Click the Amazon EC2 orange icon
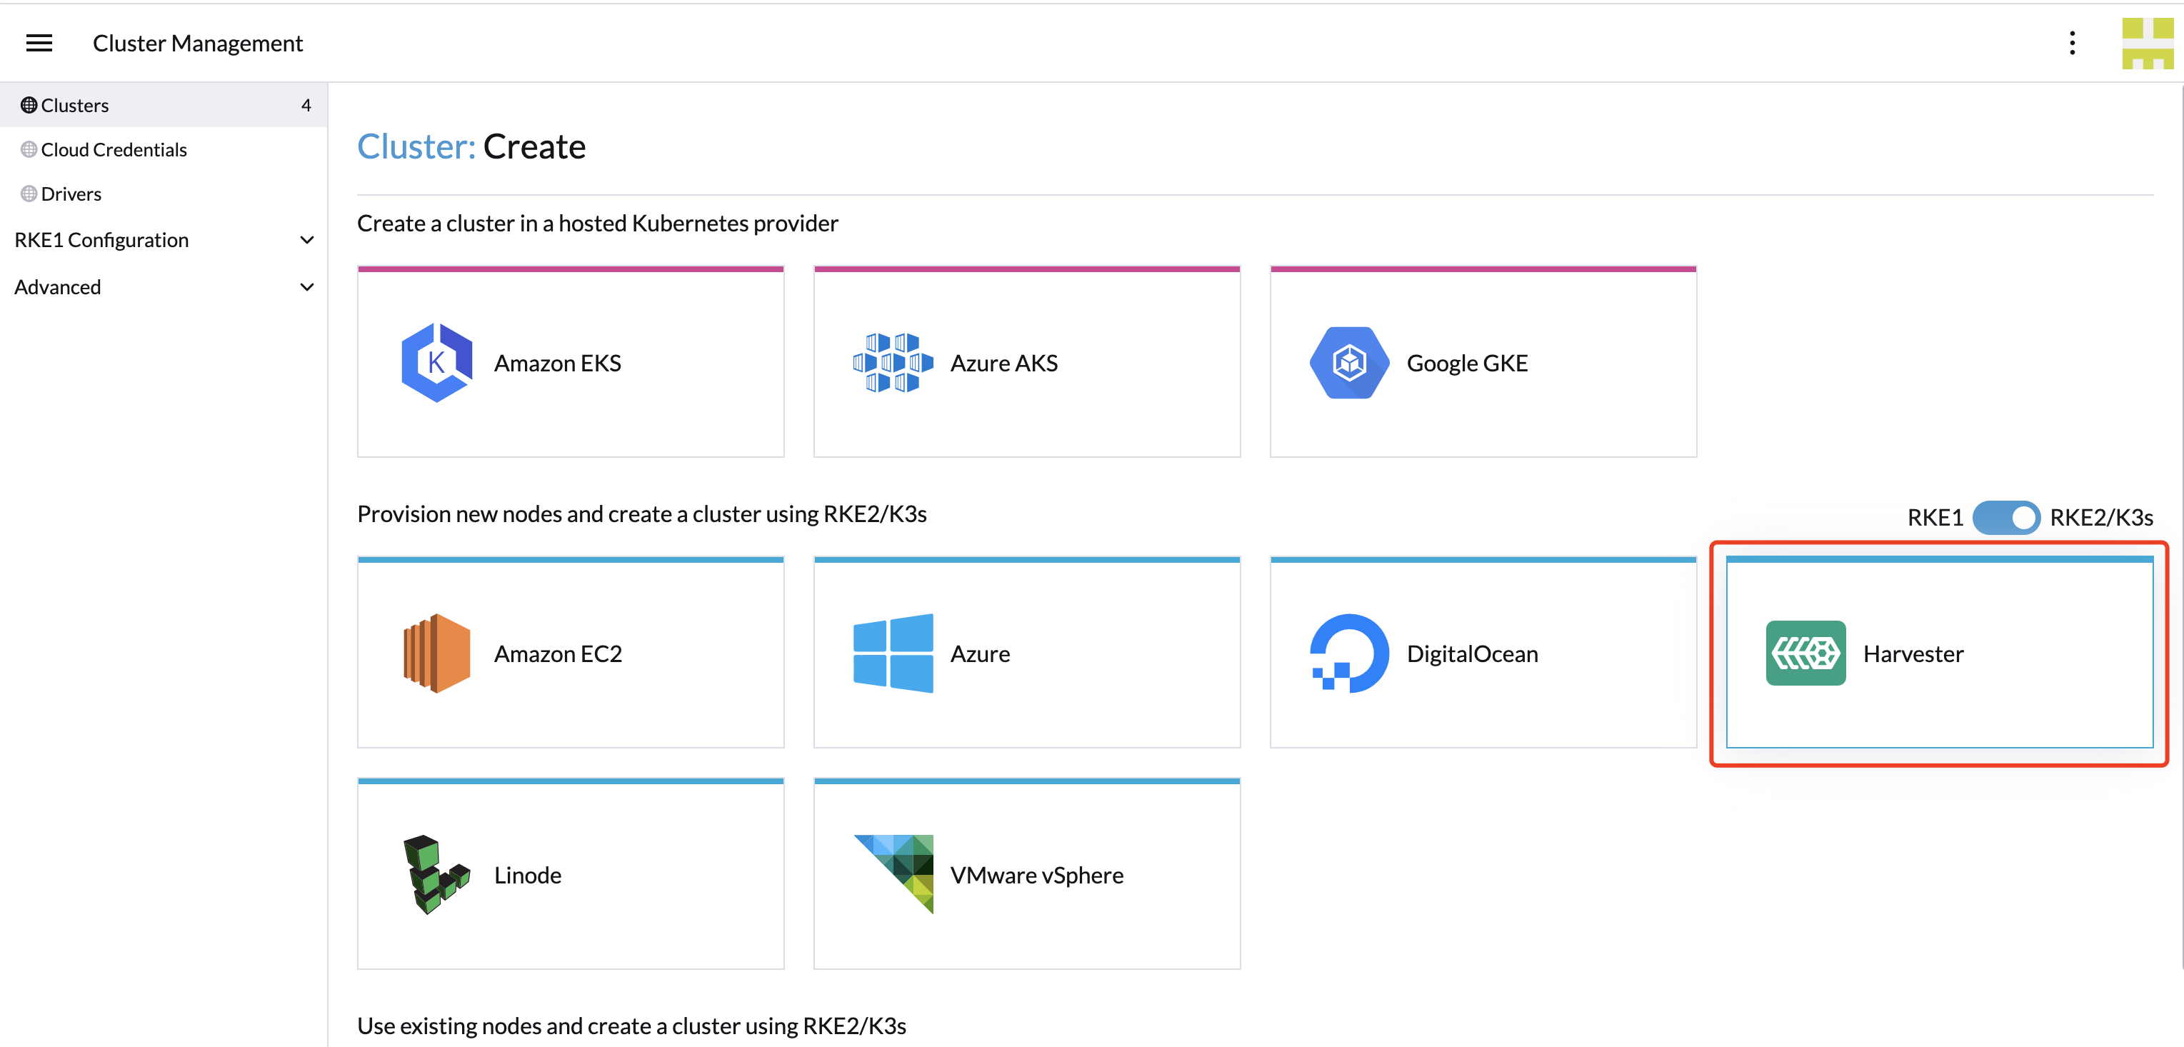 (x=436, y=653)
